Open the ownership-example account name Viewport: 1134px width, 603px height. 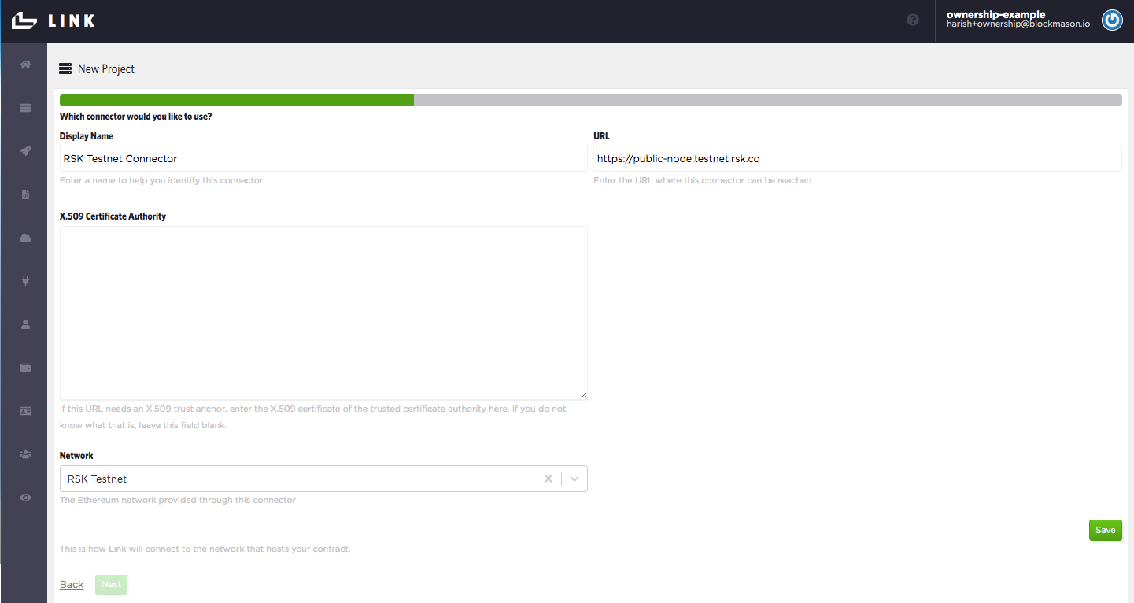coord(995,14)
